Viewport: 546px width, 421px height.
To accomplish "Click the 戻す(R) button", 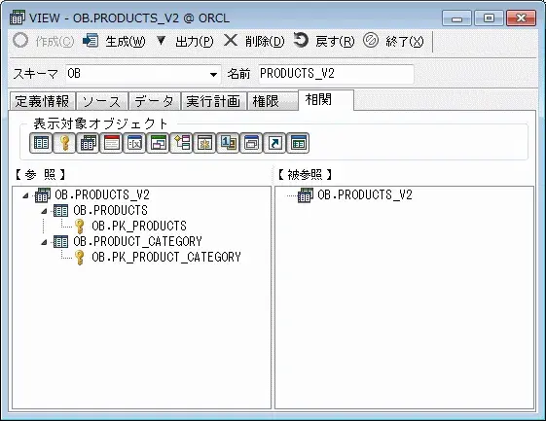I will click(324, 42).
